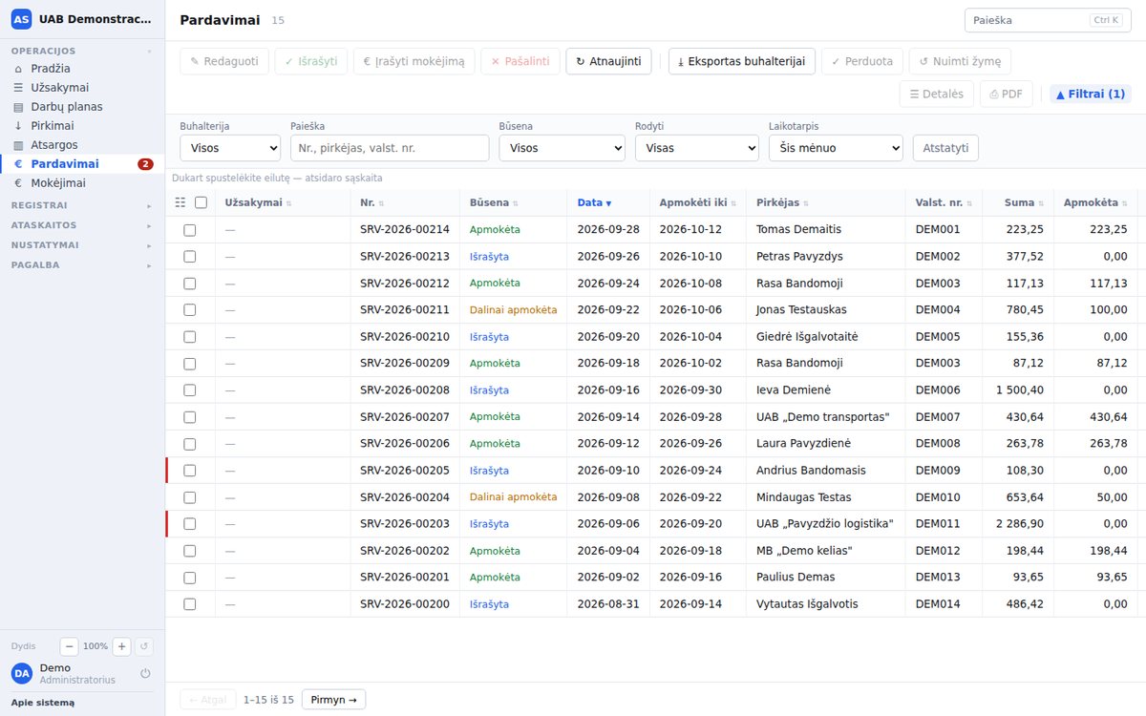Viewport: 1146px width, 716px height.
Task: Open the Laikotarpis dropdown showing Šis mėnuo
Action: tap(836, 148)
